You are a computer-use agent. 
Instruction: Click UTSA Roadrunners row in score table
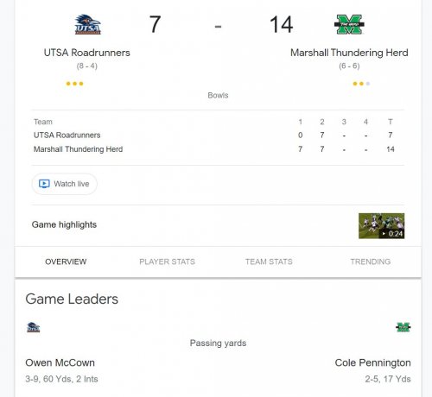(x=213, y=135)
